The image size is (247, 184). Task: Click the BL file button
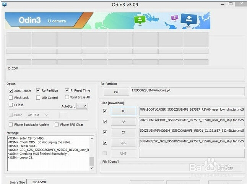click(123, 111)
